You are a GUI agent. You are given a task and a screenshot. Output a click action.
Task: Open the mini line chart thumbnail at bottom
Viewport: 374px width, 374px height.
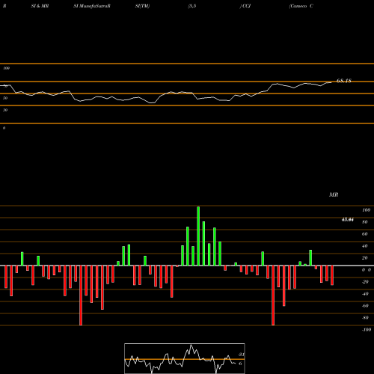pos(185,358)
